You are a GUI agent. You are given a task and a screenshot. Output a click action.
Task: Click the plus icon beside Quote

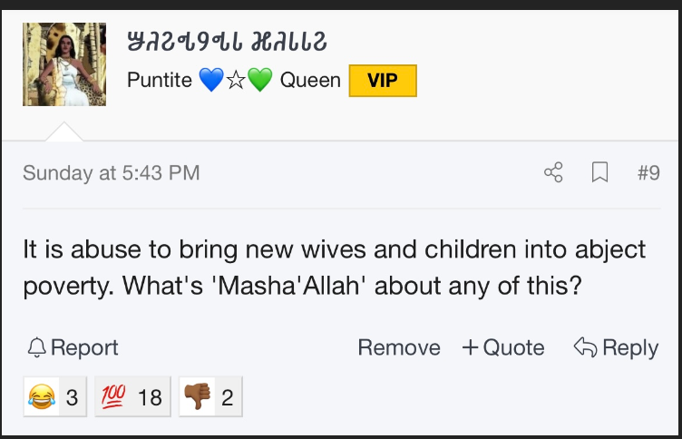[x=470, y=347]
